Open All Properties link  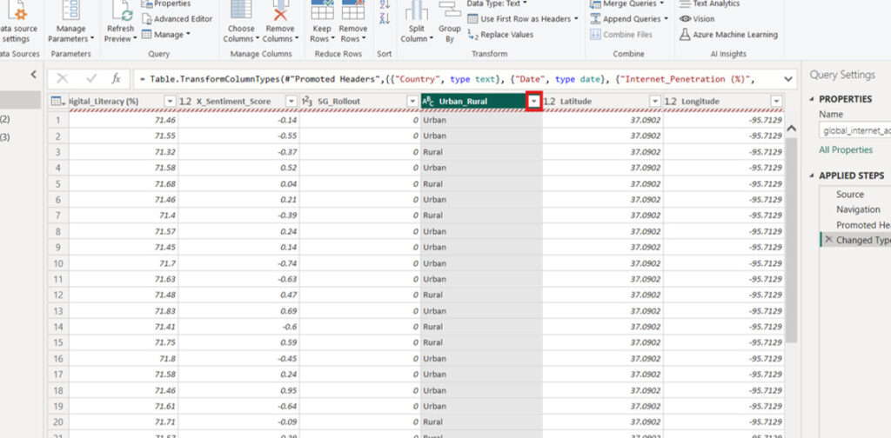pyautogui.click(x=846, y=149)
